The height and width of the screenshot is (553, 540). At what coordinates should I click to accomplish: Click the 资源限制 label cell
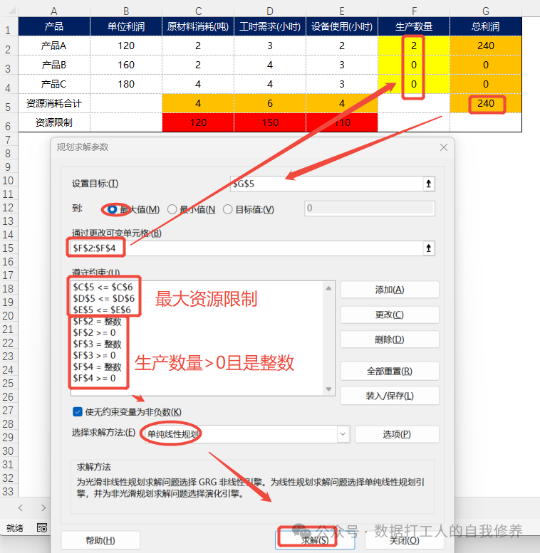click(x=54, y=122)
